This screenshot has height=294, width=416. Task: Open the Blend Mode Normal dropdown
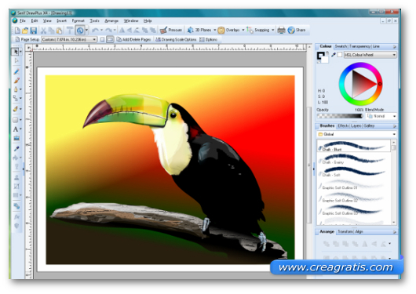(x=381, y=116)
